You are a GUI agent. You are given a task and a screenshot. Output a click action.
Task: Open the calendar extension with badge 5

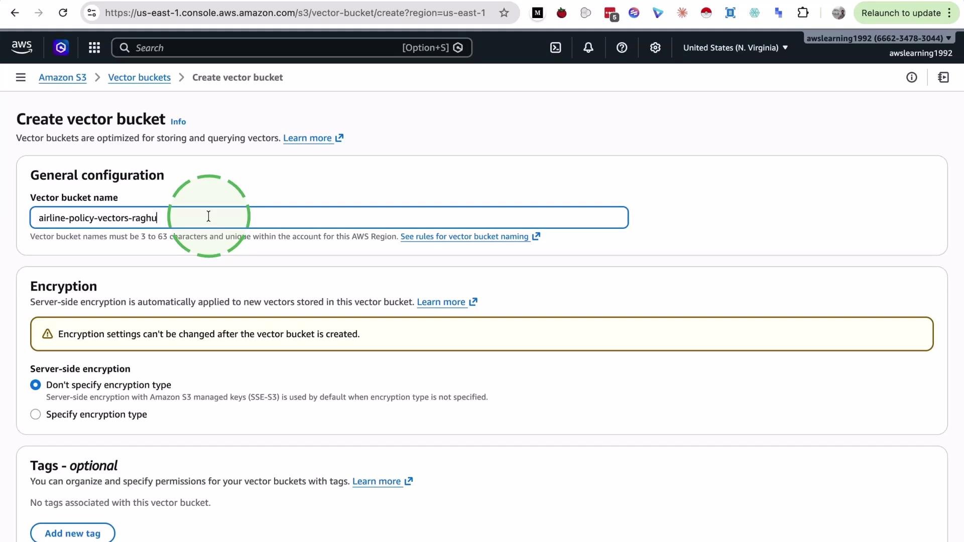pyautogui.click(x=611, y=14)
